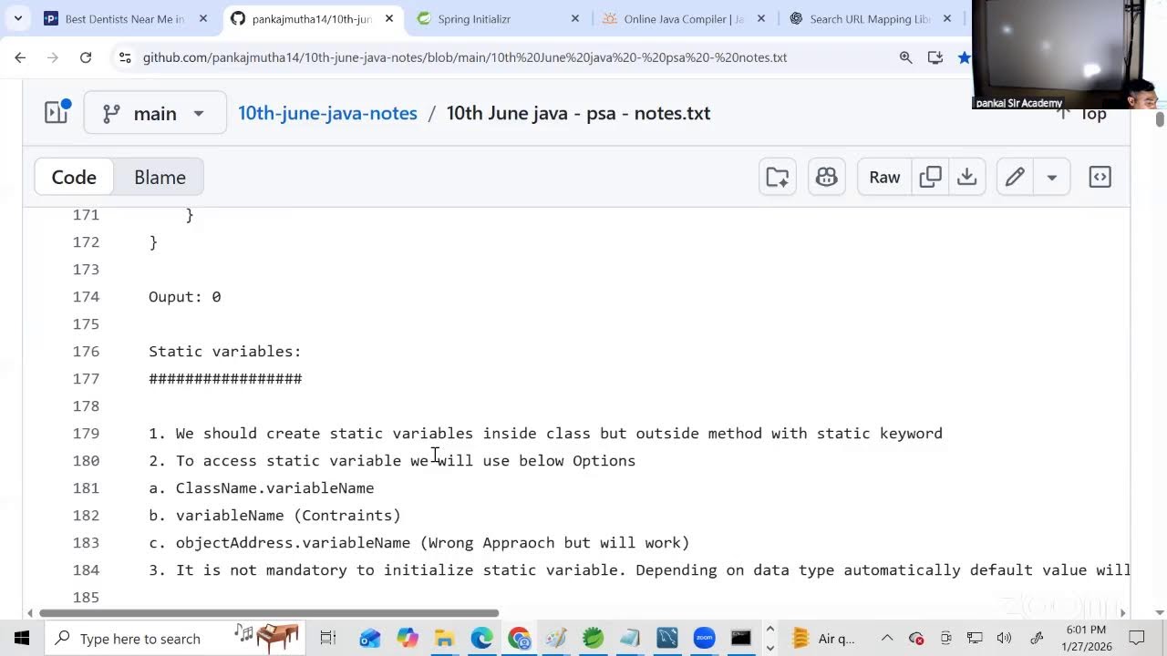Switch to the Code view
The height and width of the screenshot is (656, 1167).
click(74, 177)
